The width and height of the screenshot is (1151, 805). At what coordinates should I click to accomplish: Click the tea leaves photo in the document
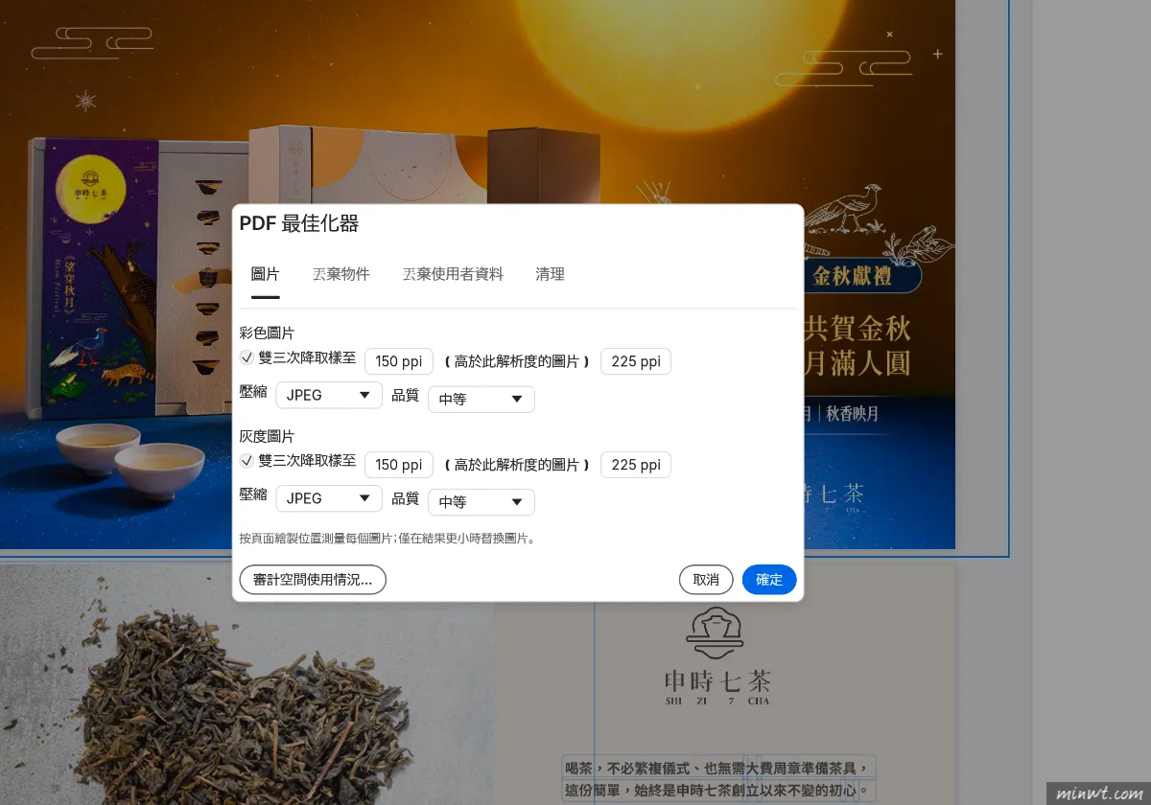[x=247, y=683]
